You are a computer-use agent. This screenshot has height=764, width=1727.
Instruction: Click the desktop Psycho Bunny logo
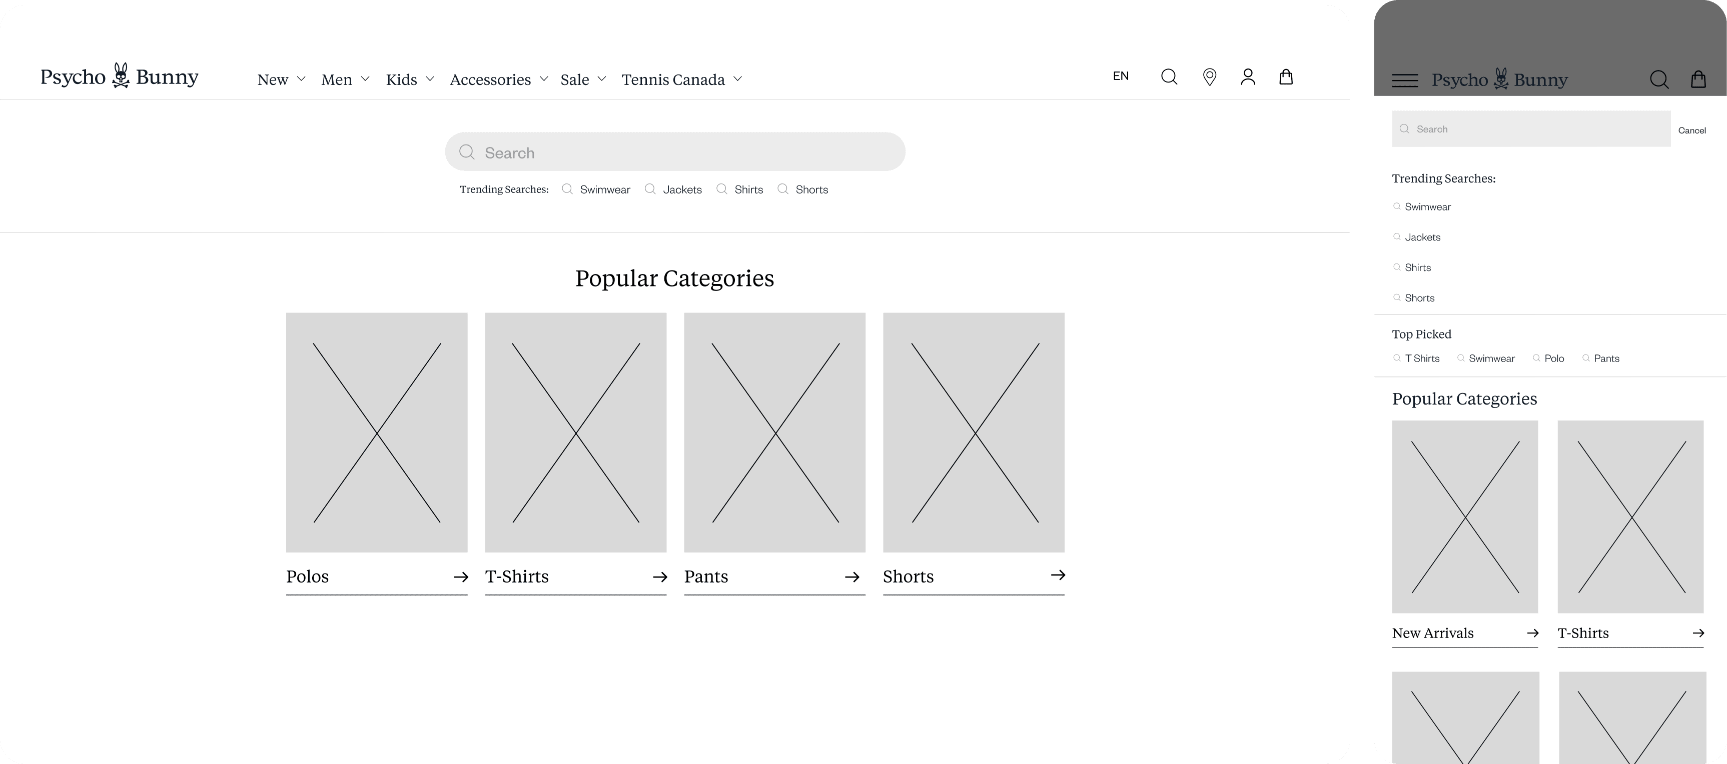click(x=120, y=76)
